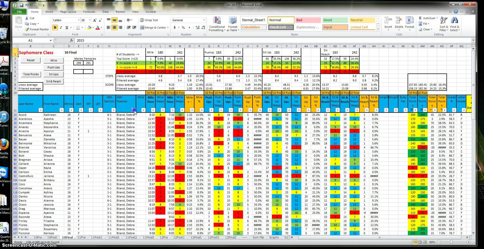
Task: Switch to the Data ribbon tab
Action: click(105, 12)
